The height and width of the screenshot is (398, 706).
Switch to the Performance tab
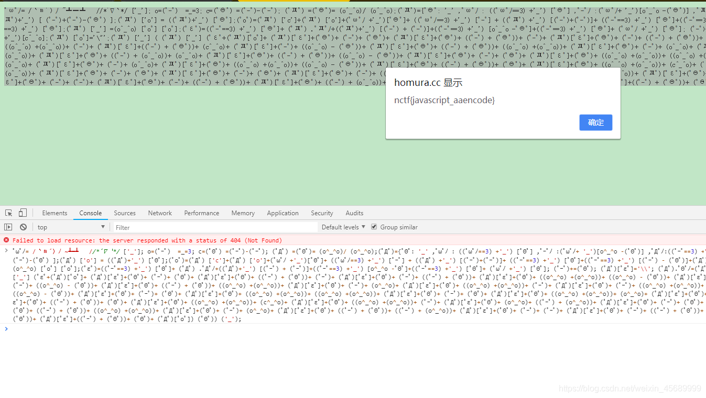click(202, 213)
